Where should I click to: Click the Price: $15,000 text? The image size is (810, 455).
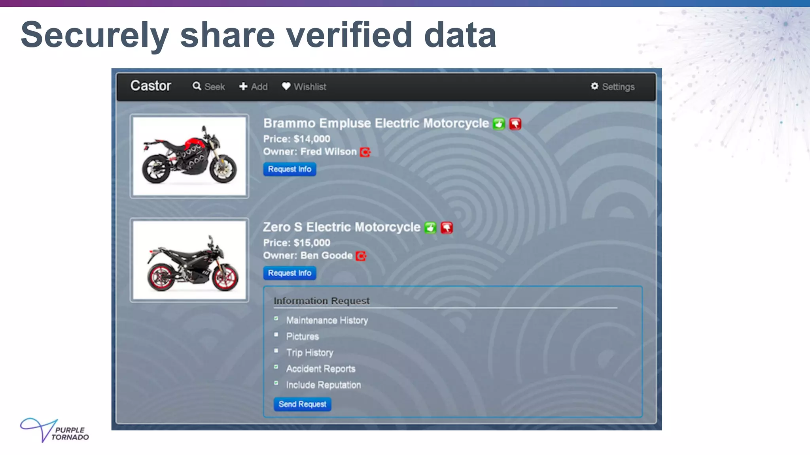297,243
